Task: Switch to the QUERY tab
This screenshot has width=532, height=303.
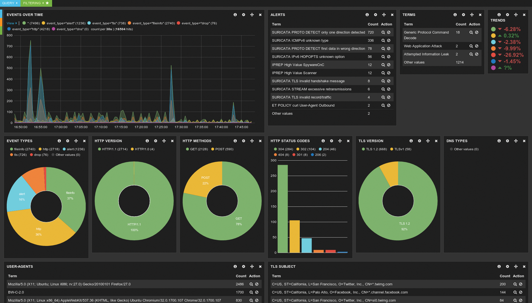Action: coord(8,3)
